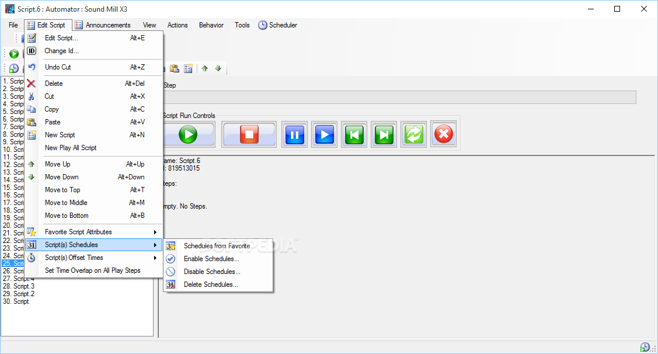
Task: Select Move to Top
Action: pos(94,190)
